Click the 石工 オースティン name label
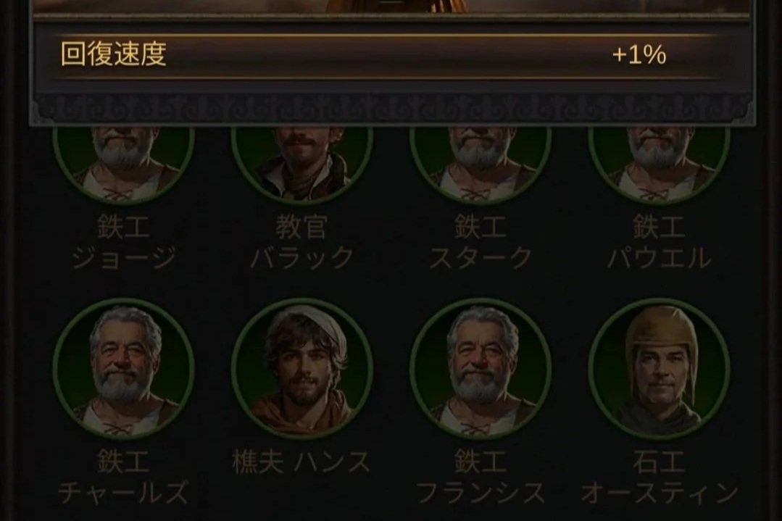Image resolution: width=782 pixels, height=521 pixels. coord(659,477)
